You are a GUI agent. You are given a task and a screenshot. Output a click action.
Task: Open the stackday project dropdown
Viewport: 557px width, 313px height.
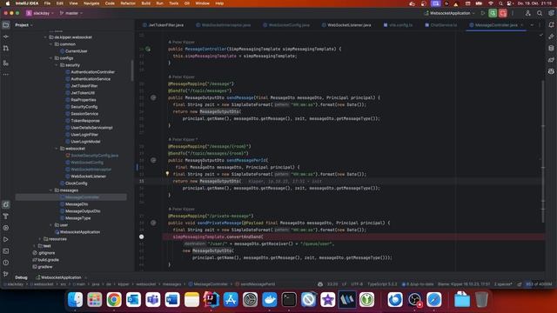tap(39, 13)
